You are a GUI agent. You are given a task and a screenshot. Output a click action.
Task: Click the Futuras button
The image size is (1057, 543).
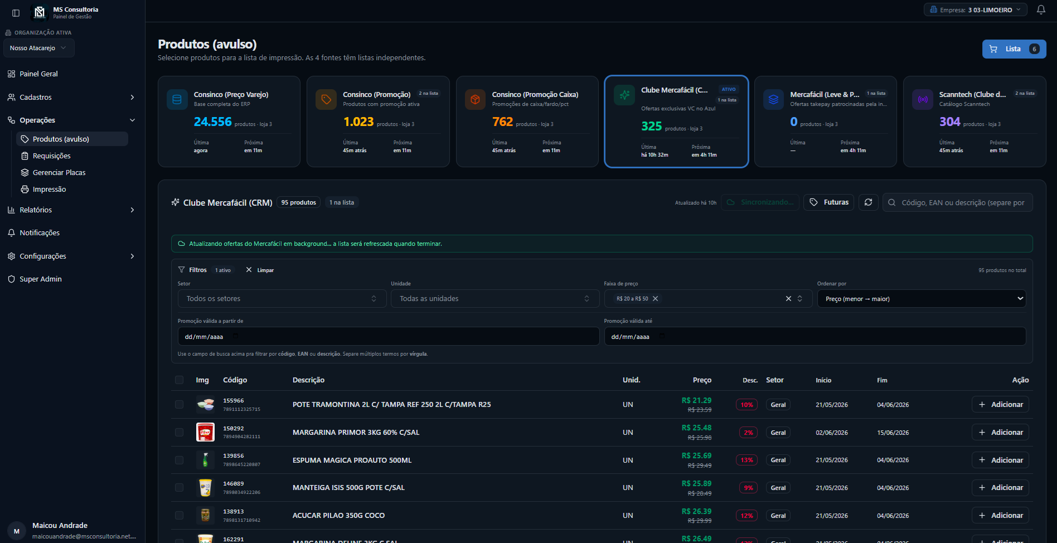click(x=828, y=202)
